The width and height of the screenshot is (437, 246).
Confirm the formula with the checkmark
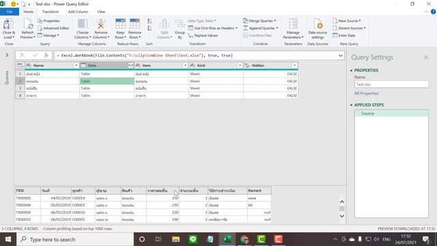(x=35, y=55)
